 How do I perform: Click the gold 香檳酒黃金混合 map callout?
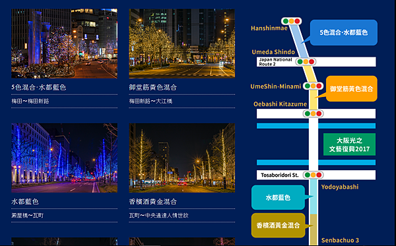(278, 225)
